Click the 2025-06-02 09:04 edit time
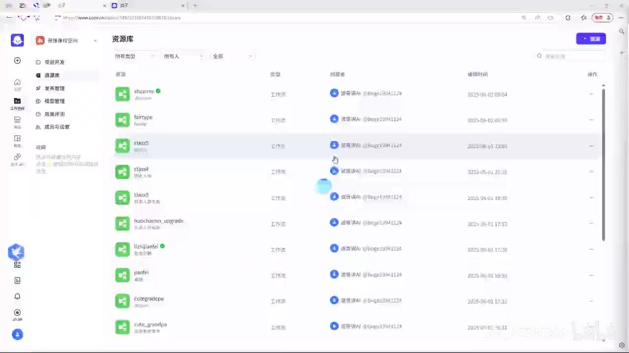The image size is (629, 353). 487,94
